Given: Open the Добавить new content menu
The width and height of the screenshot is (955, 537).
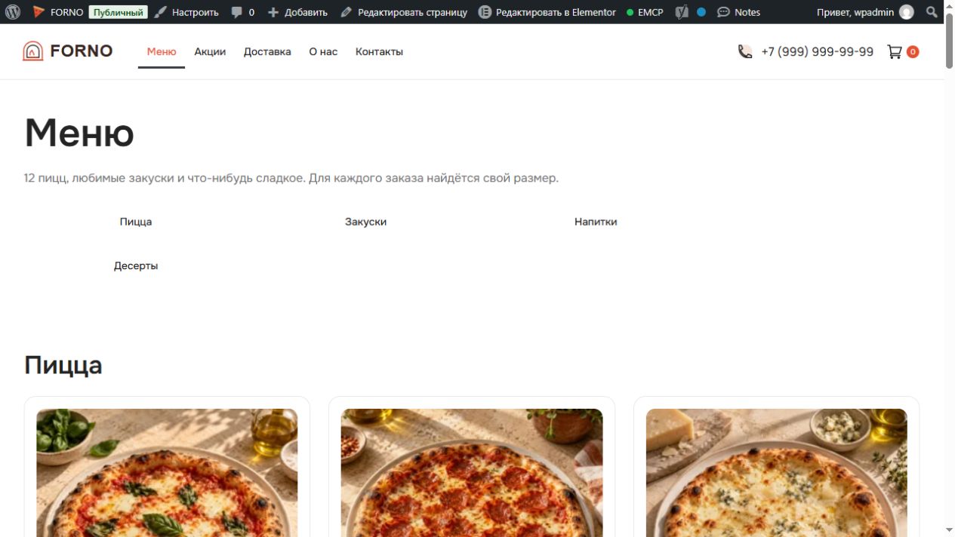Looking at the screenshot, I should click(x=297, y=12).
